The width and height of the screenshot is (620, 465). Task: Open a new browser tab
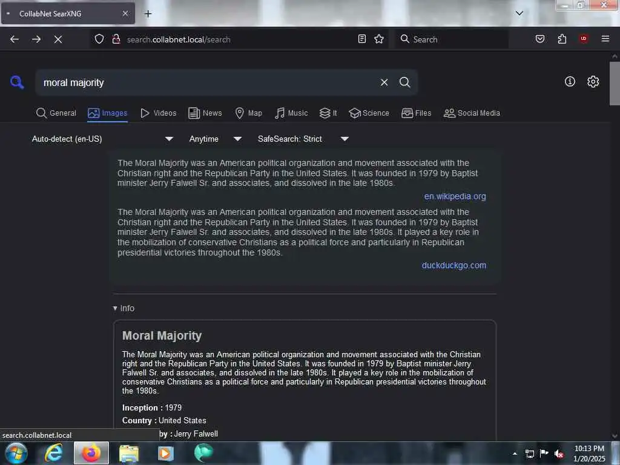148,14
